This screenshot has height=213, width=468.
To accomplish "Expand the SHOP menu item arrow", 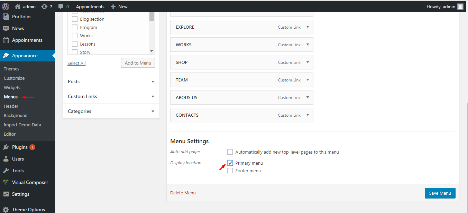I will [x=308, y=62].
